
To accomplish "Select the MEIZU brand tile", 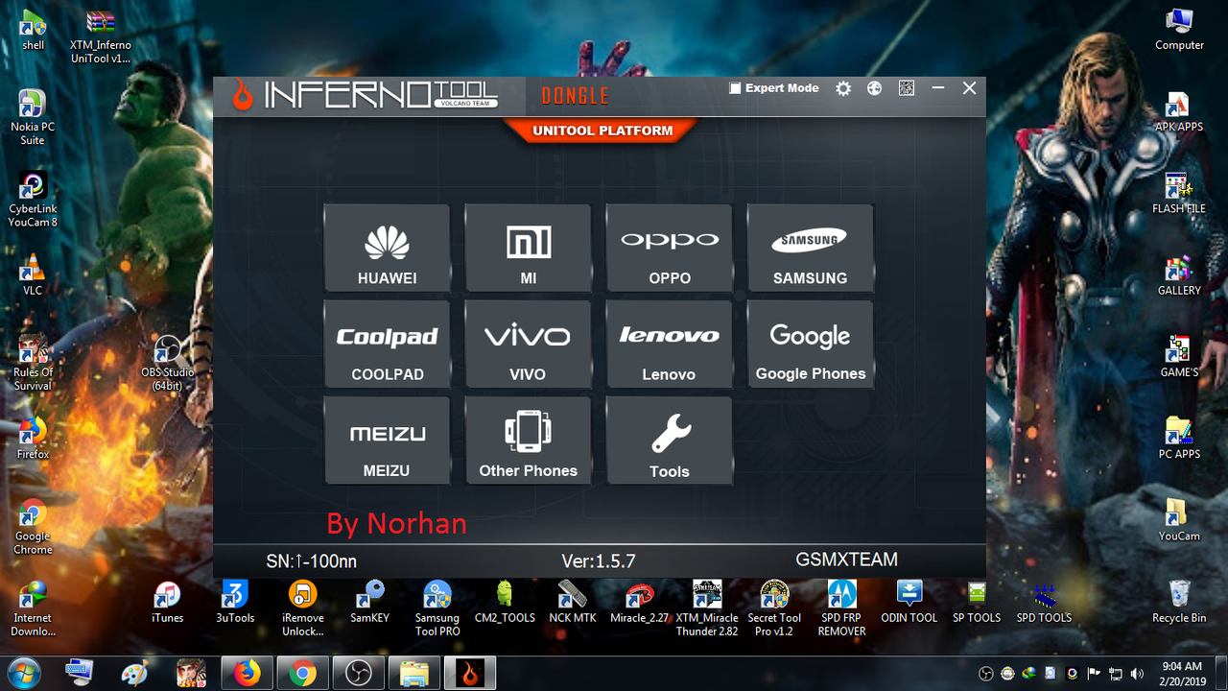I will coord(387,441).
